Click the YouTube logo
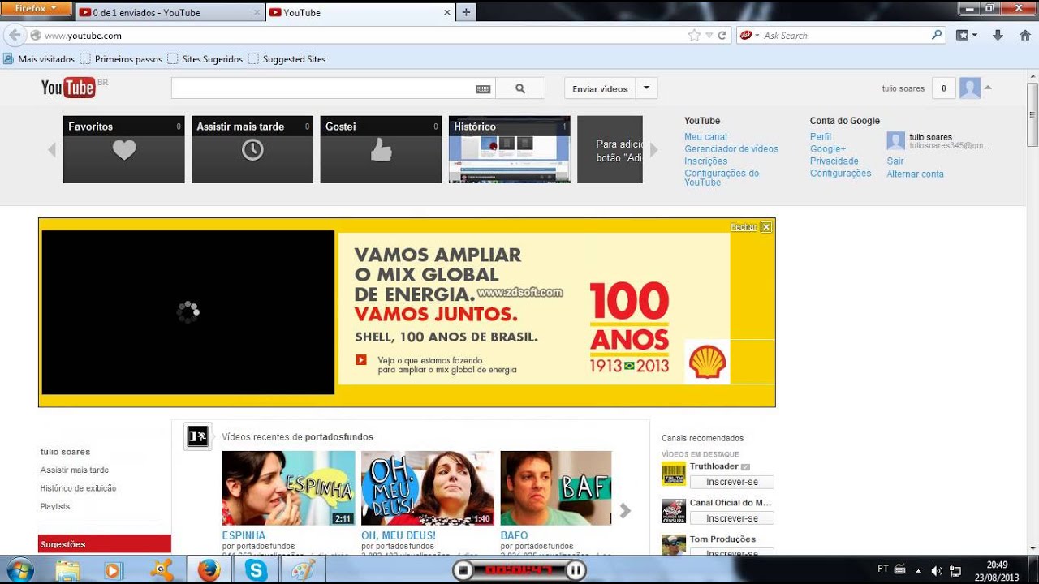 click(x=68, y=88)
